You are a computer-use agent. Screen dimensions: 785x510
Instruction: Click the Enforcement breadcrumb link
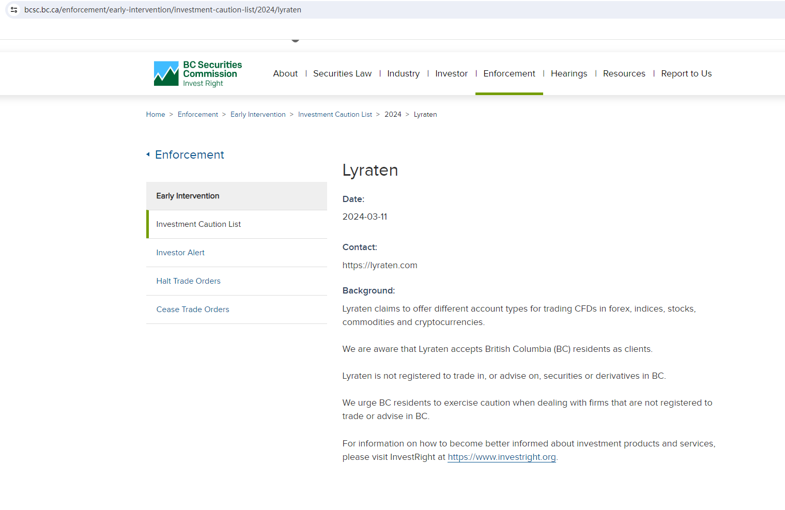click(198, 114)
